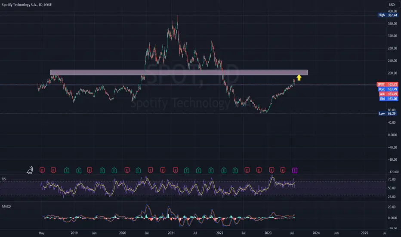This screenshot has height=237, width=401.
Task: Change the USD currency setting
Action: 392,5
